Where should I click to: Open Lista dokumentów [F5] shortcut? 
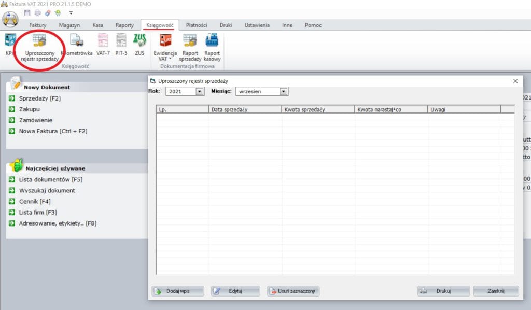pyautogui.click(x=51, y=179)
